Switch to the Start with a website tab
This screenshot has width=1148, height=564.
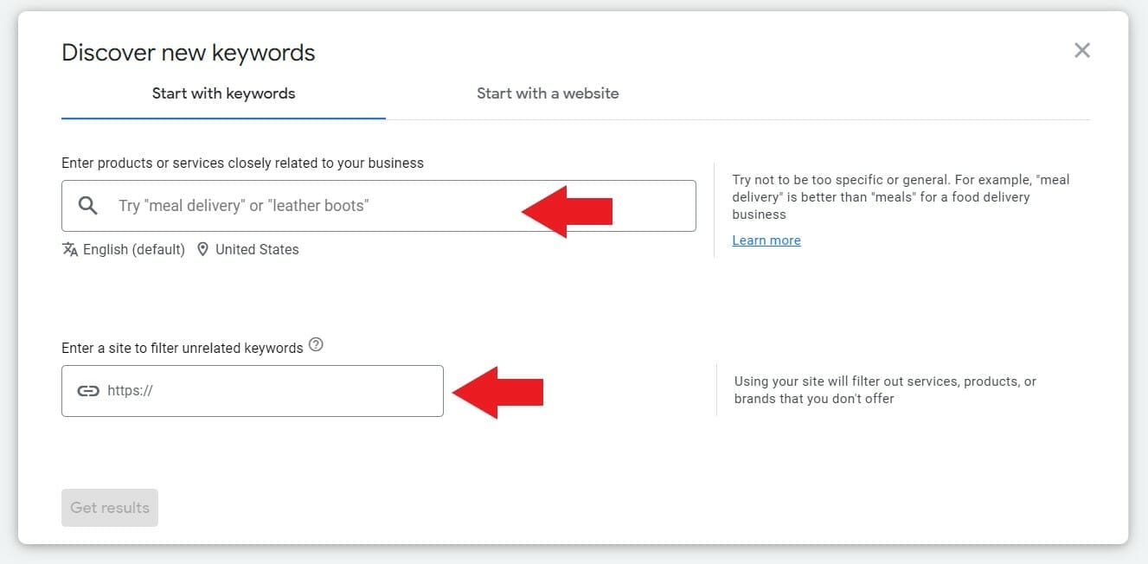pyautogui.click(x=548, y=93)
